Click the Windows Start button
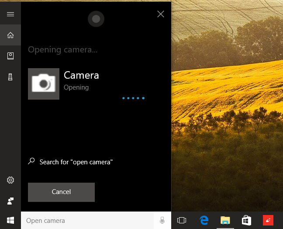 [x=10, y=220]
